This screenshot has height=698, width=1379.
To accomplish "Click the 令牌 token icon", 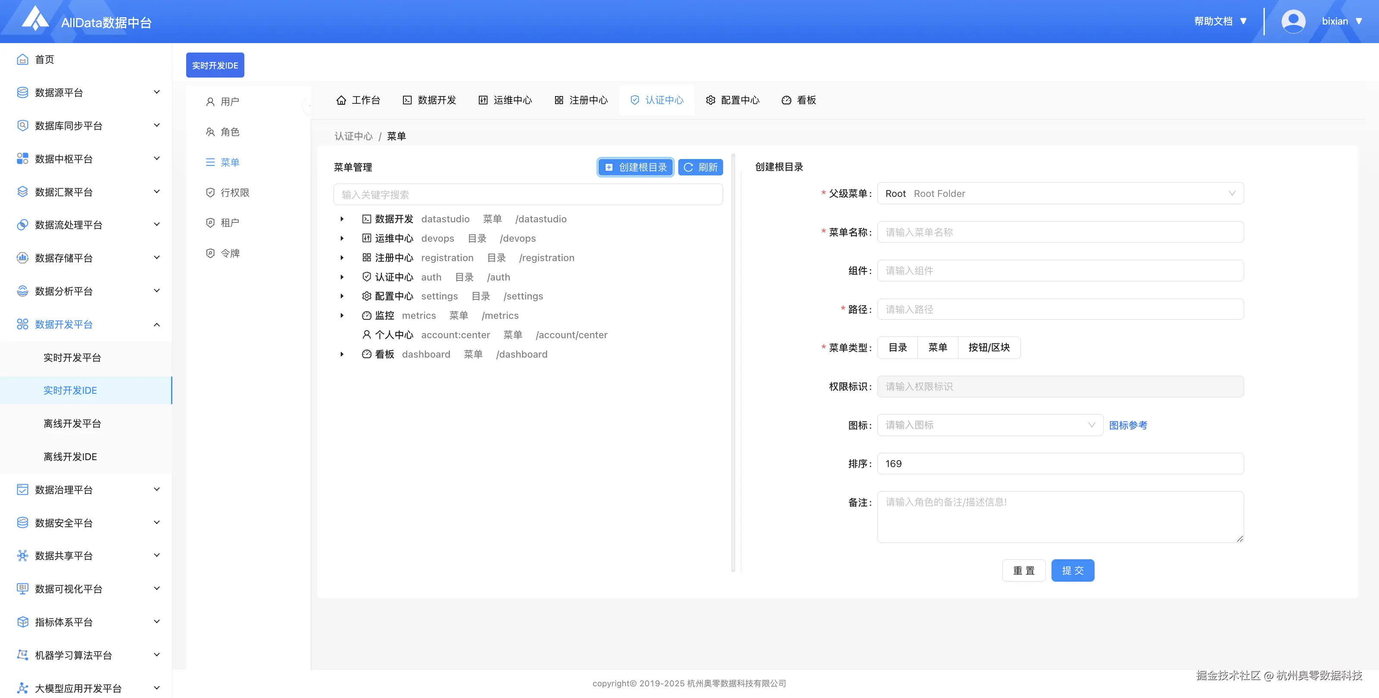I will coord(210,252).
